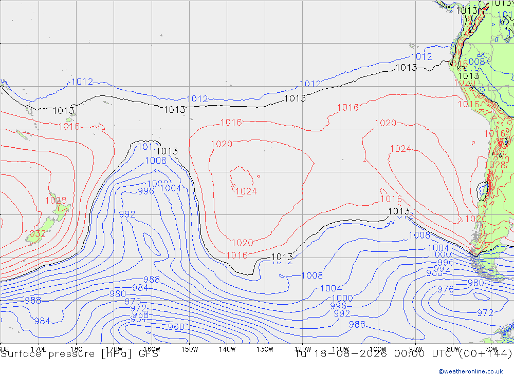Viewport: 514px width, 376px height.
Task: Click the 1028 label over the Chilean coast
Action: pos(495,165)
